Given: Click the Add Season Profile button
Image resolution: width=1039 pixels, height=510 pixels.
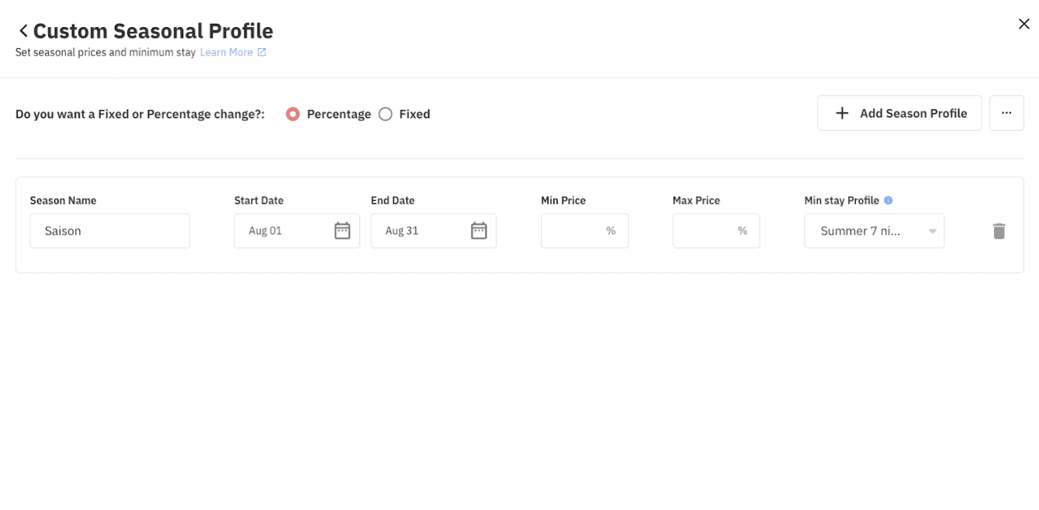Looking at the screenshot, I should [899, 113].
